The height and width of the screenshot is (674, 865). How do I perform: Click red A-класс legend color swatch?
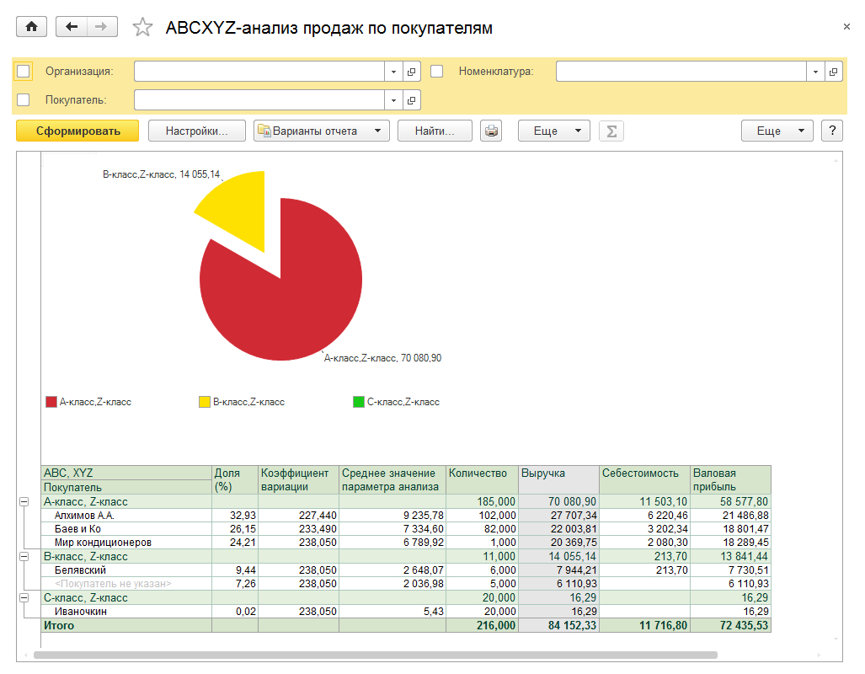(51, 402)
